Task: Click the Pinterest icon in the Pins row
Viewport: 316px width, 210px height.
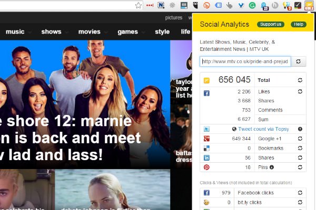Action: point(207,167)
